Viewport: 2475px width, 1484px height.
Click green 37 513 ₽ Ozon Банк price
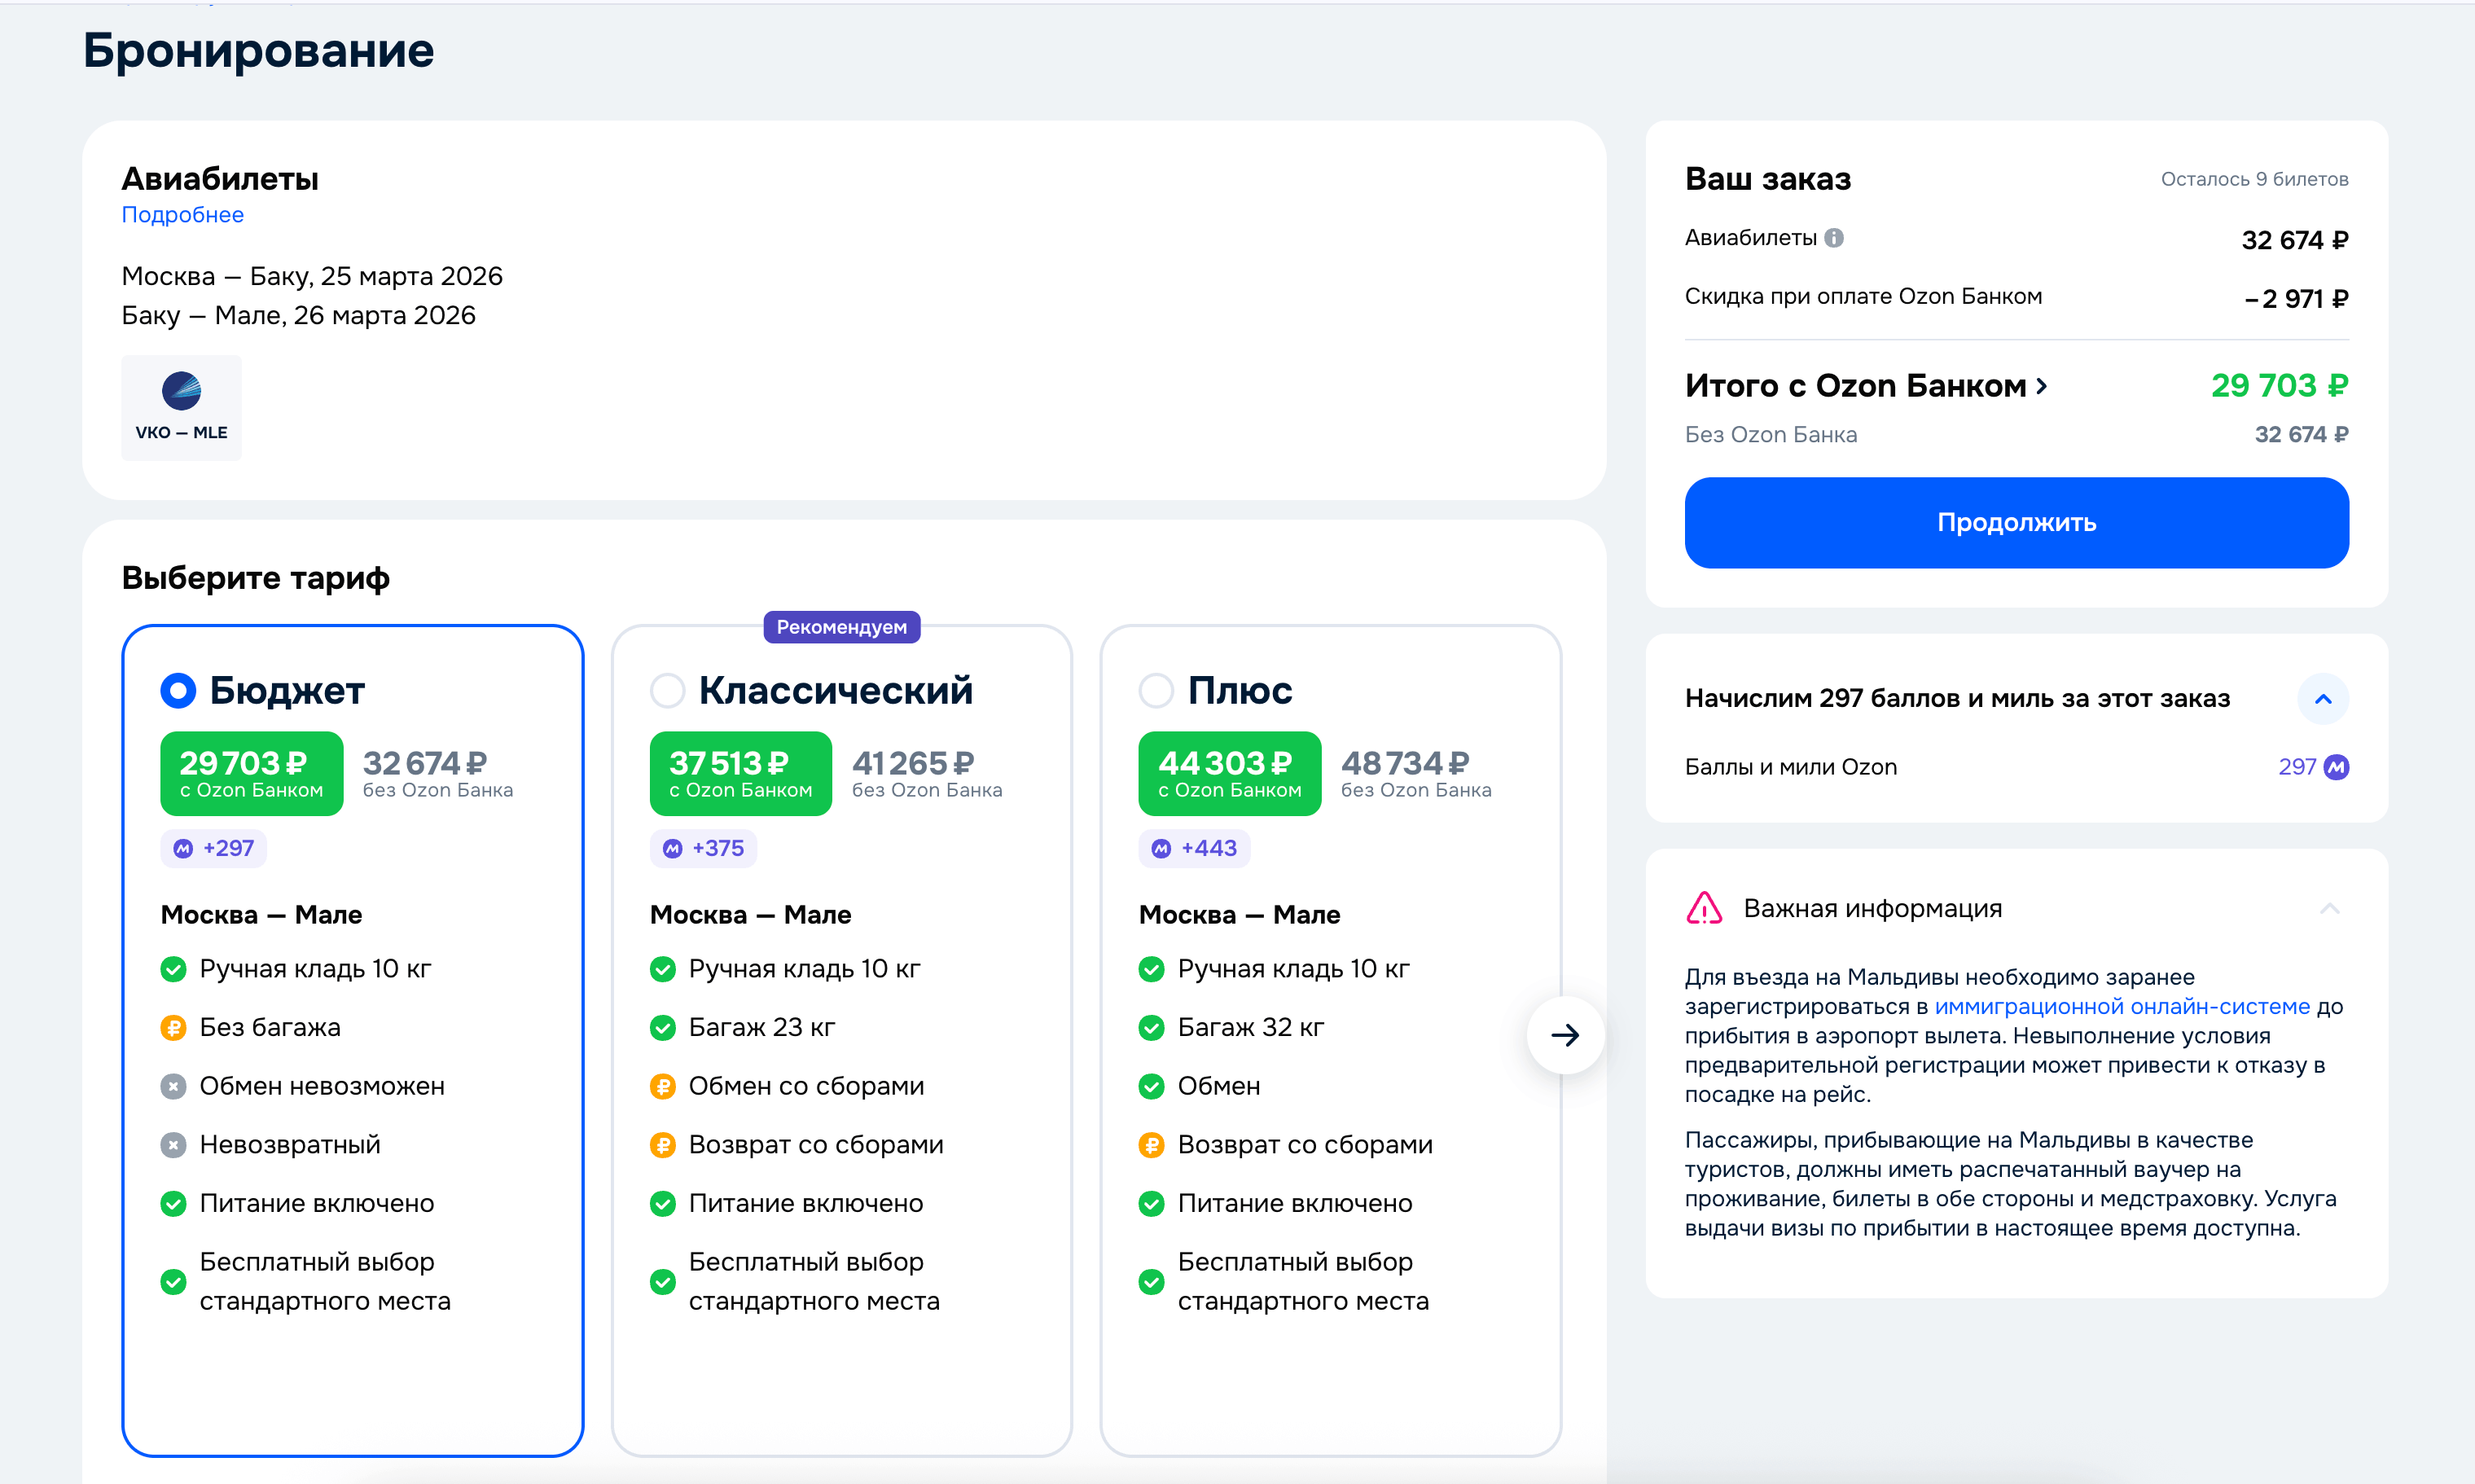739,773
